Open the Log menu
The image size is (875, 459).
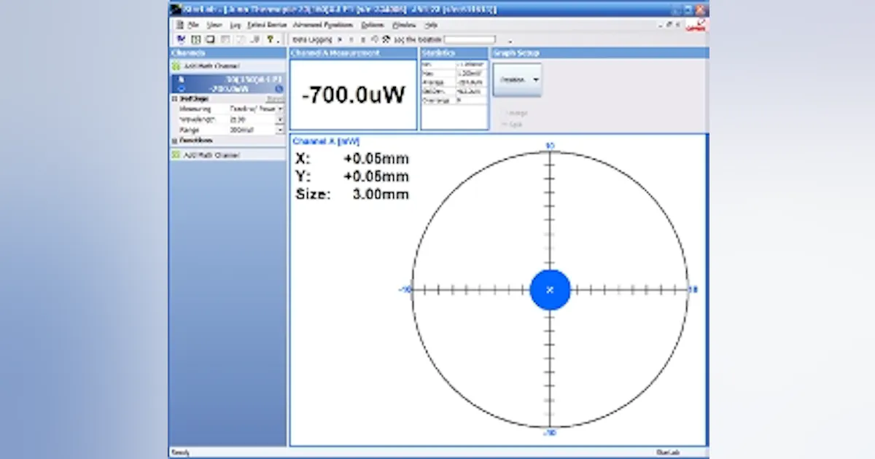point(236,25)
